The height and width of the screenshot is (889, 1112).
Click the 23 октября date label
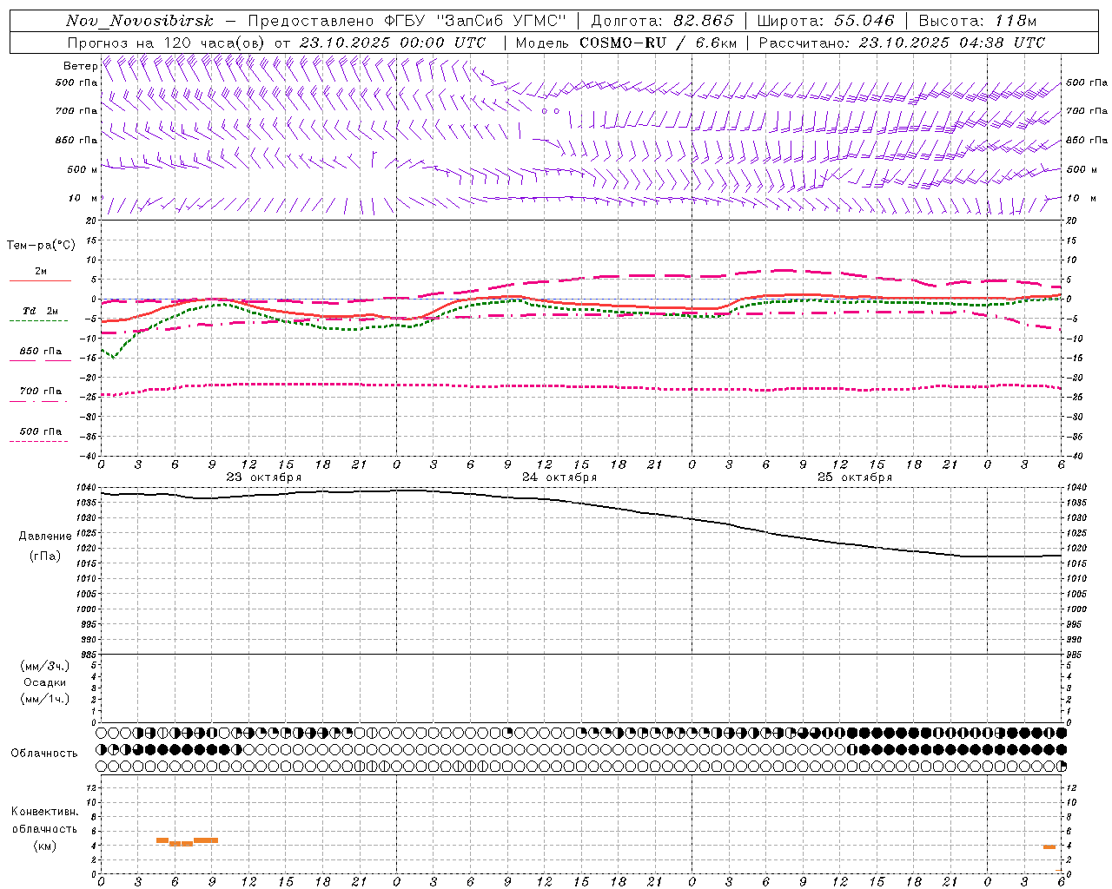click(x=264, y=477)
